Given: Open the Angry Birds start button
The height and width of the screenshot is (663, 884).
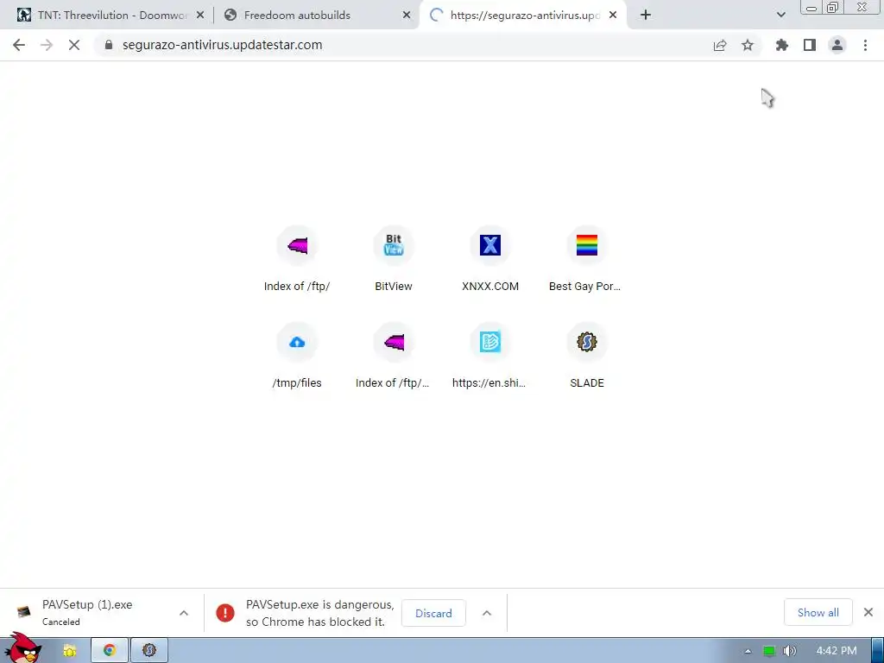Looking at the screenshot, I should tap(22, 648).
